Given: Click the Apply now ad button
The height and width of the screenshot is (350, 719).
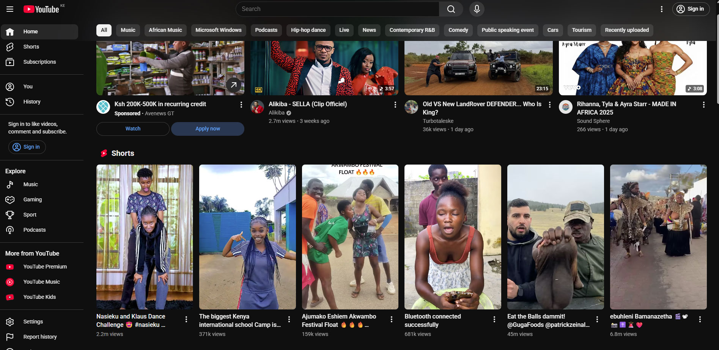Looking at the screenshot, I should tap(208, 129).
